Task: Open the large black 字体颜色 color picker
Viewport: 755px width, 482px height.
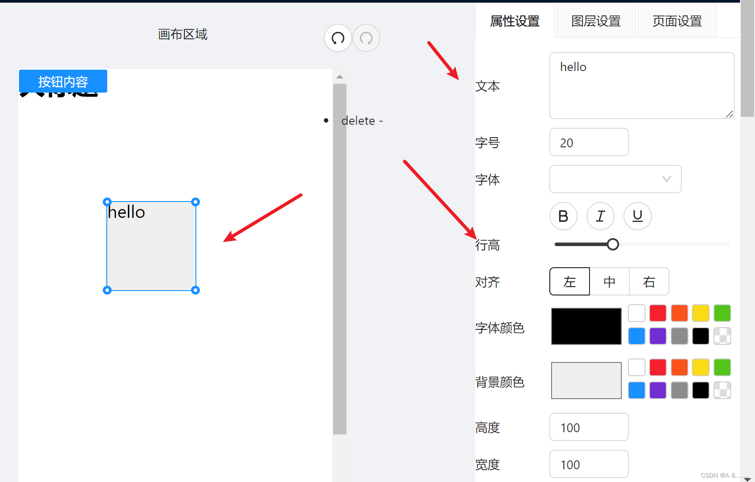Action: click(x=586, y=326)
